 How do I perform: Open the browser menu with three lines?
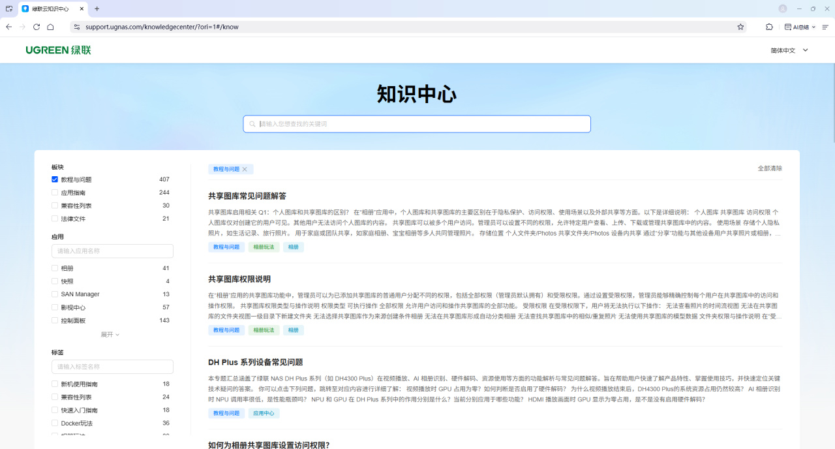825,27
